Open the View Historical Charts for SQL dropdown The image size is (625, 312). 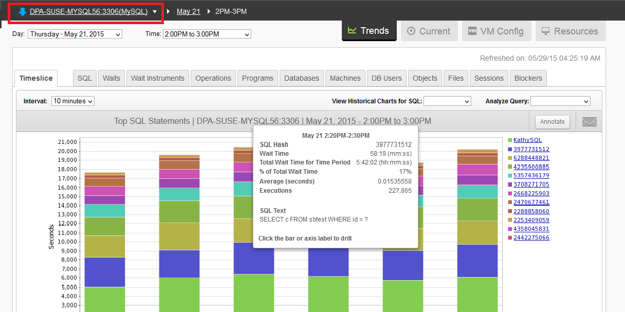click(x=447, y=101)
